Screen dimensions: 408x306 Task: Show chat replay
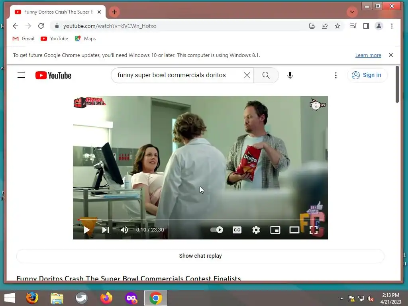[x=200, y=256]
